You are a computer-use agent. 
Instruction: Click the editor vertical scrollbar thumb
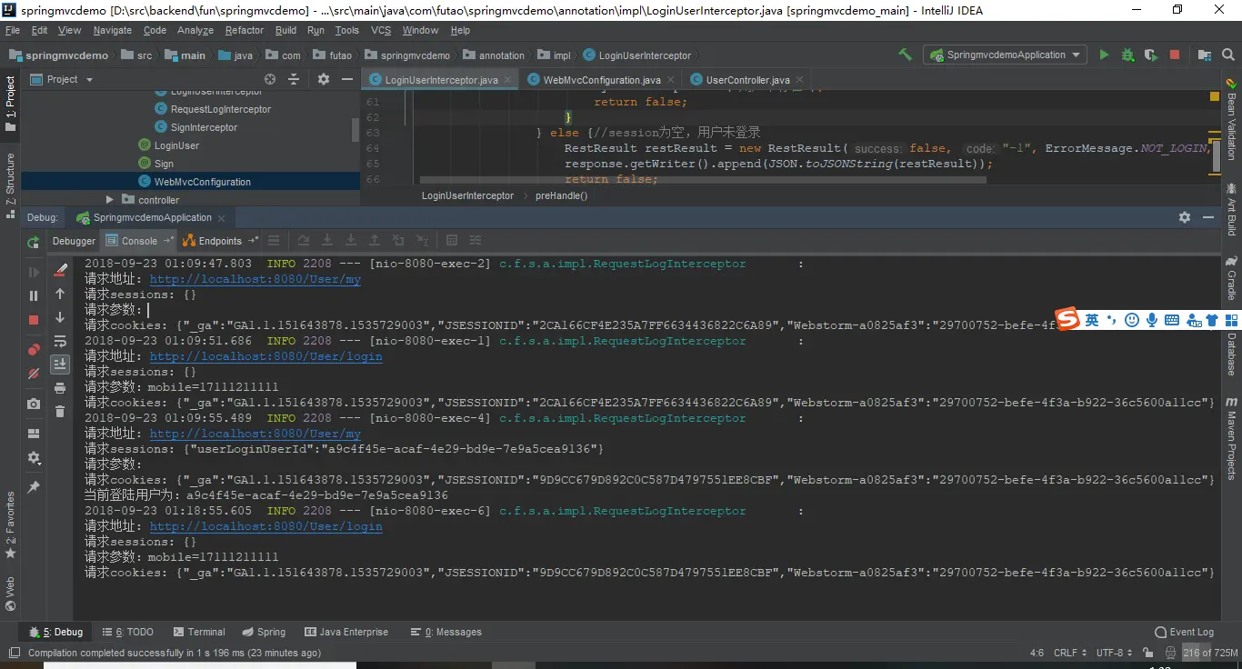[x=1216, y=156]
